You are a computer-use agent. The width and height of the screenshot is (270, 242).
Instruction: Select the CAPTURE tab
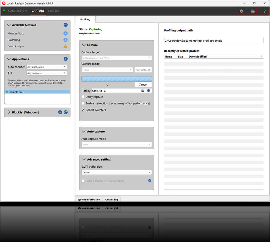coord(38,11)
